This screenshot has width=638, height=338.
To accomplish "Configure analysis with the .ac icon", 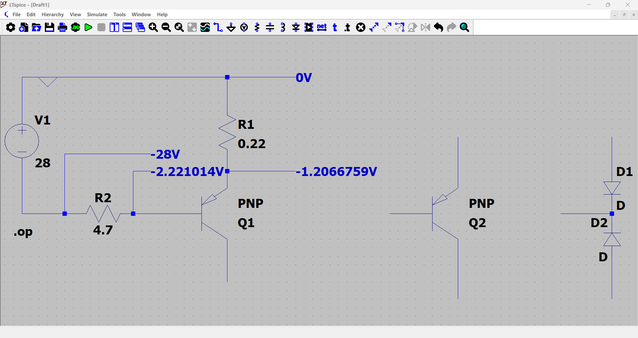I will click(75, 27).
